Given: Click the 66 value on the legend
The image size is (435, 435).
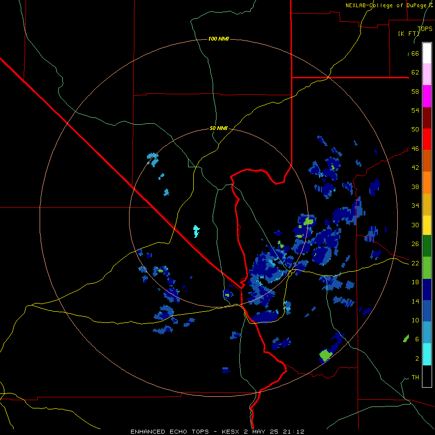Looking at the screenshot, I should 415,54.
